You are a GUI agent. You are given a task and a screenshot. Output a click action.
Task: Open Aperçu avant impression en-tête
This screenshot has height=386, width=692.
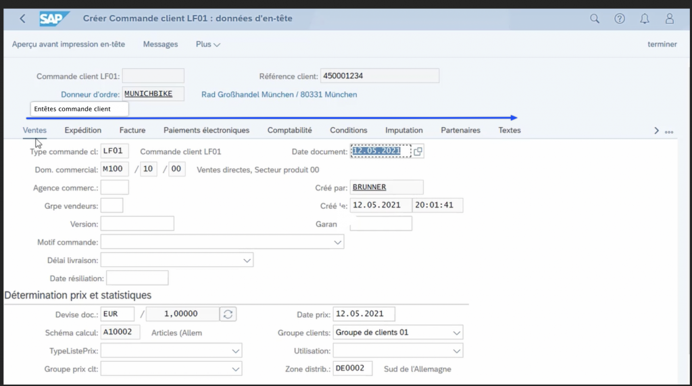click(68, 45)
